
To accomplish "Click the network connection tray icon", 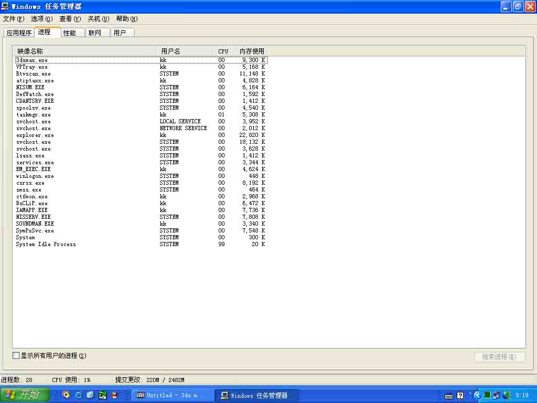I will (x=497, y=395).
